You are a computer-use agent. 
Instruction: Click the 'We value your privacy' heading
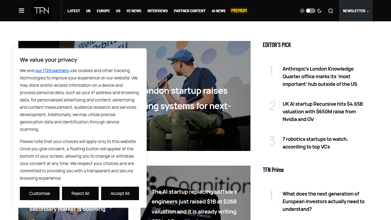[49, 60]
